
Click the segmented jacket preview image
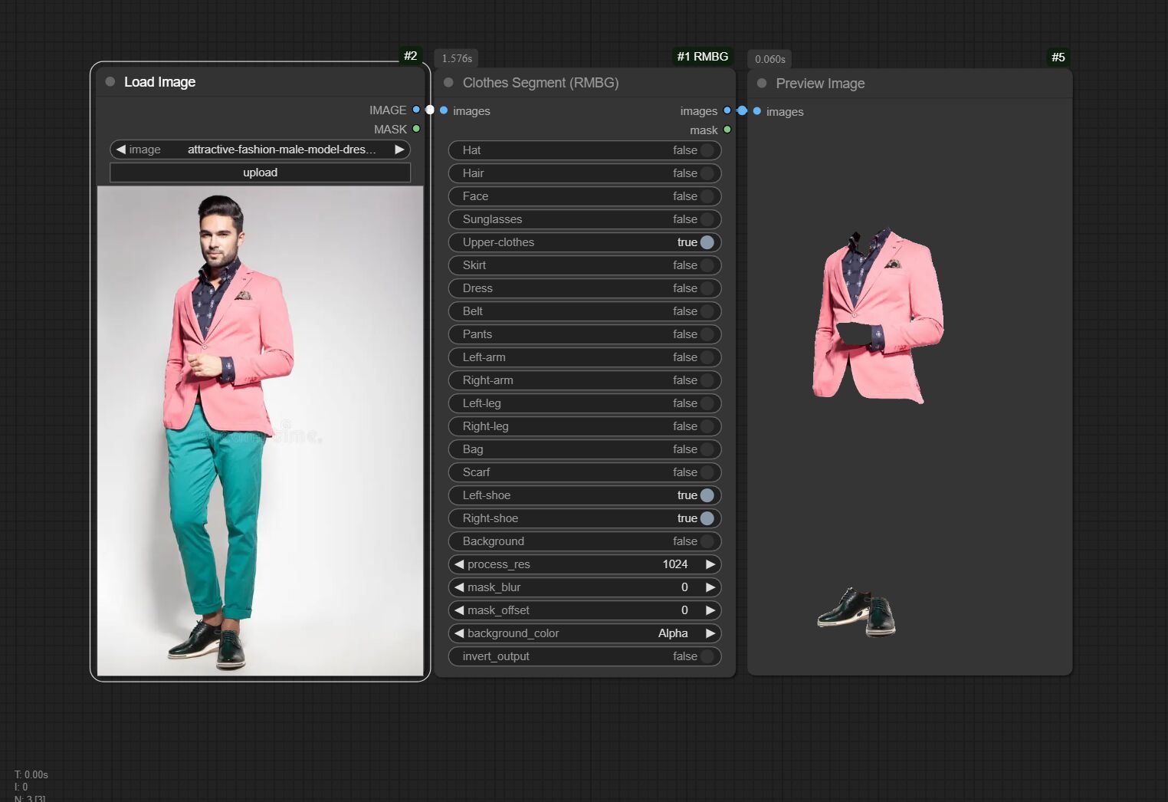point(878,316)
